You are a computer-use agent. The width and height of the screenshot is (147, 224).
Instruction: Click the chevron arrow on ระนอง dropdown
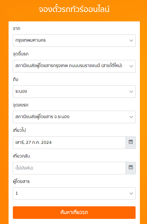tap(131, 92)
